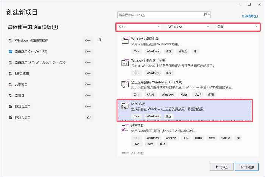Click the iOS tag under 共享项目
Screen dimensions: 265x177
click(x=186, y=138)
